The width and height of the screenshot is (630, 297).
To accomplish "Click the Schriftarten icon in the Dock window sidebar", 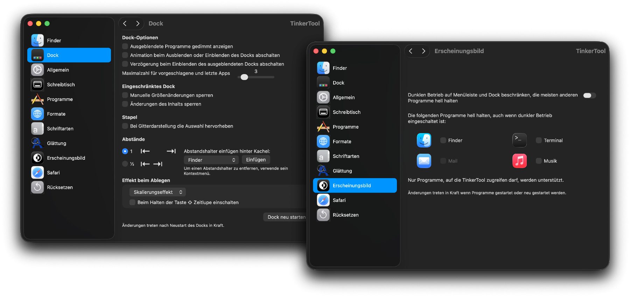I will (37, 129).
